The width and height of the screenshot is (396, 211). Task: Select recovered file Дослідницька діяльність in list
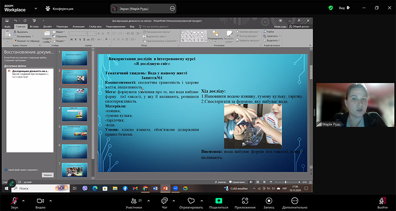coord(30,74)
